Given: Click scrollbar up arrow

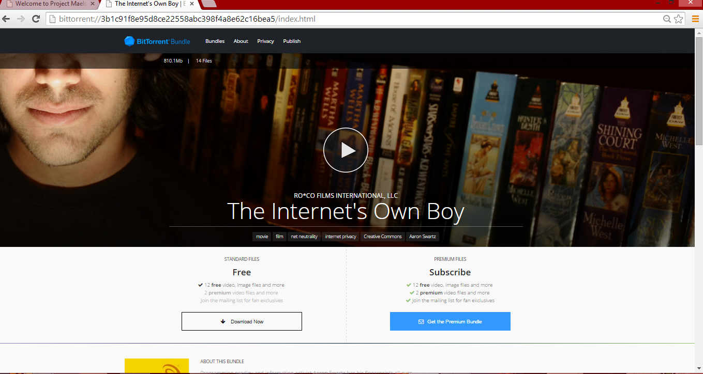Looking at the screenshot, I should 698,32.
